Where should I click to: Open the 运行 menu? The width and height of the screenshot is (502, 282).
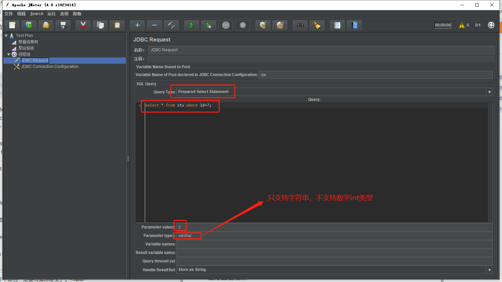point(52,14)
